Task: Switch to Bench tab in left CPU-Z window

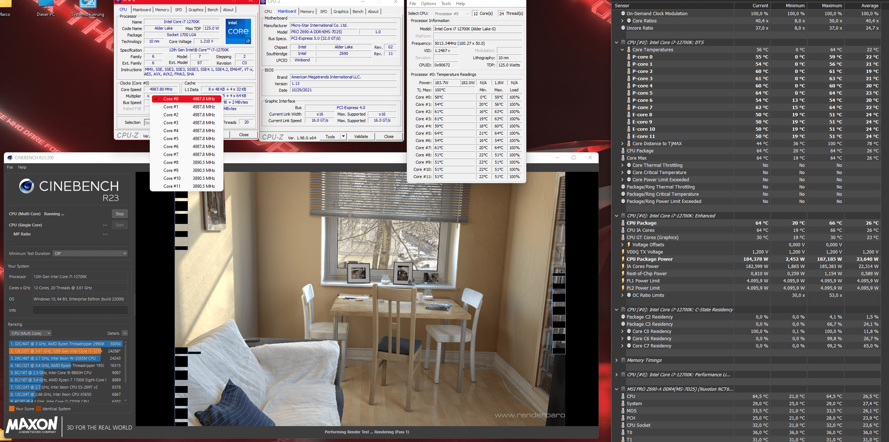Action: coord(213,10)
